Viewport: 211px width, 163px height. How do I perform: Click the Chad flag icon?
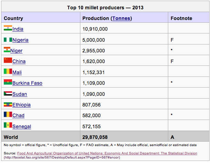point(8,115)
